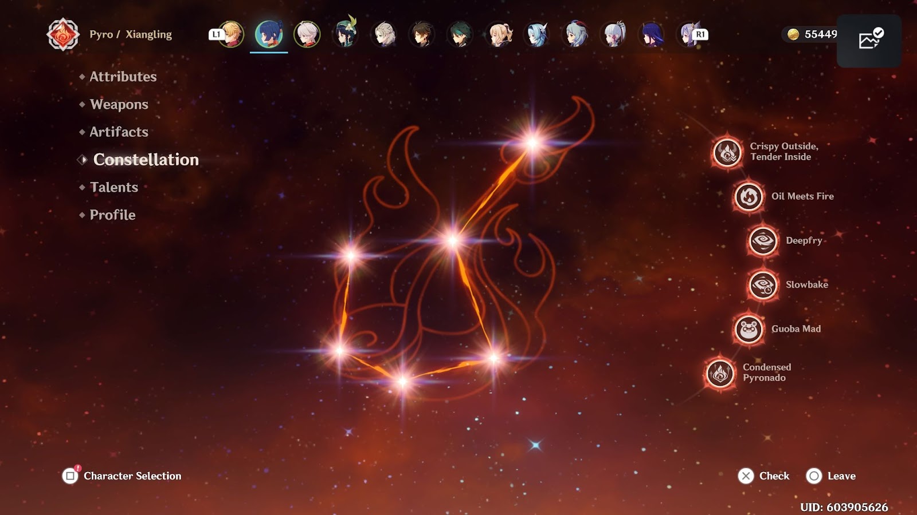Select the Constellation menu item
The image size is (917, 515).
tap(146, 160)
